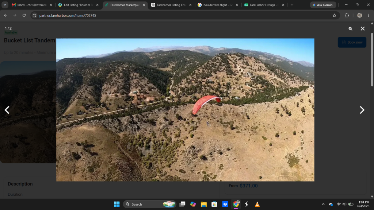Open the volume speaker control
The height and width of the screenshot is (210, 374).
pos(344,204)
